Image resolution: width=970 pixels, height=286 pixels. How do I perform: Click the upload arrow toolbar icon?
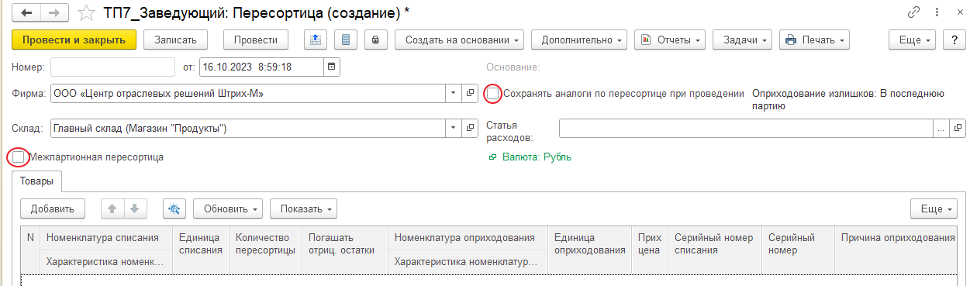click(316, 40)
